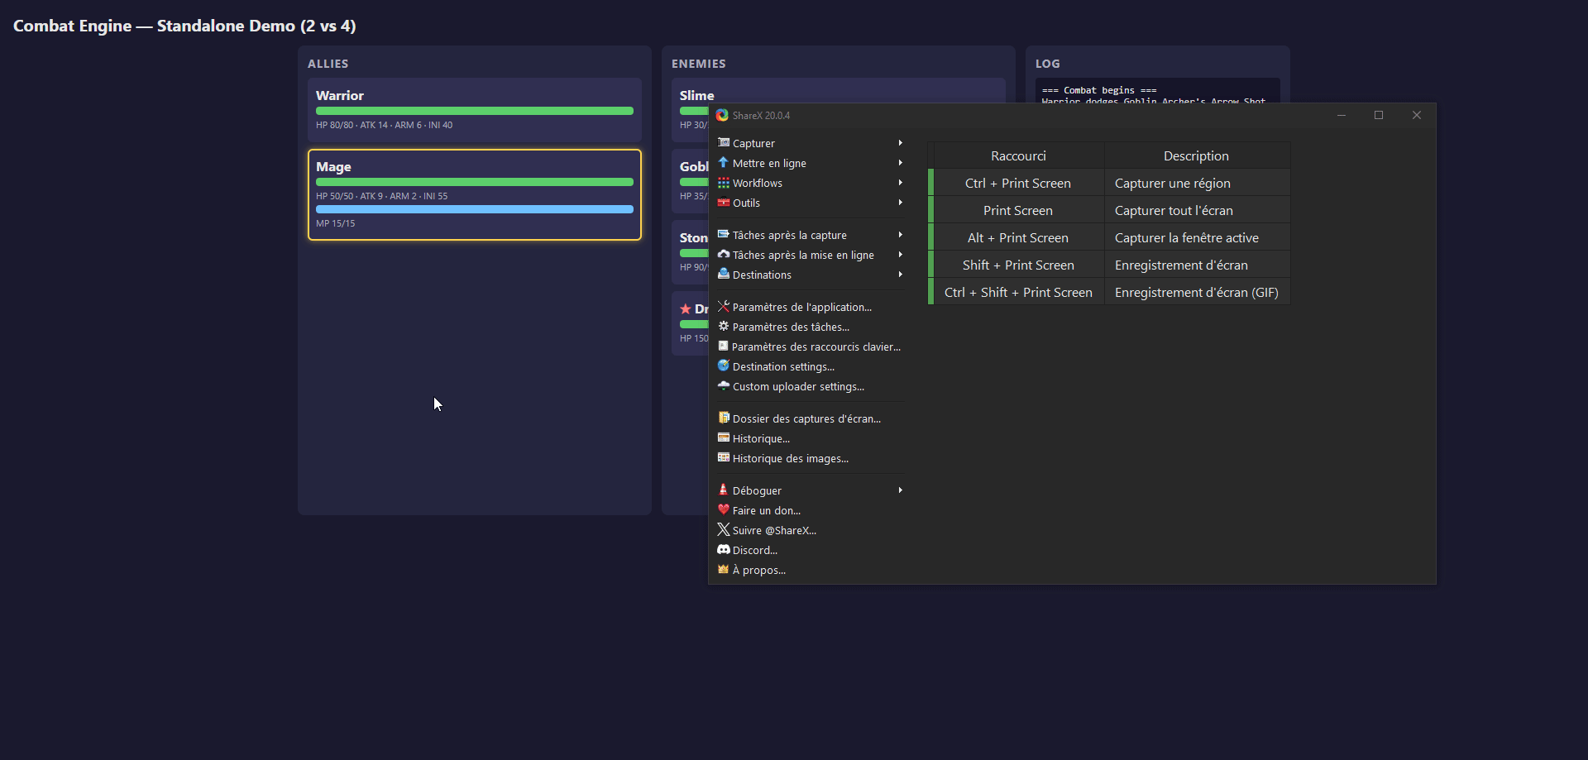This screenshot has height=760, width=1588.
Task: Click the ShareX logo in title bar
Action: click(722, 116)
